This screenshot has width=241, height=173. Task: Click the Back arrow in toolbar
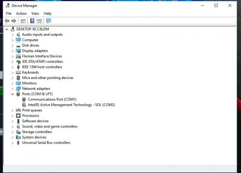[7, 21]
